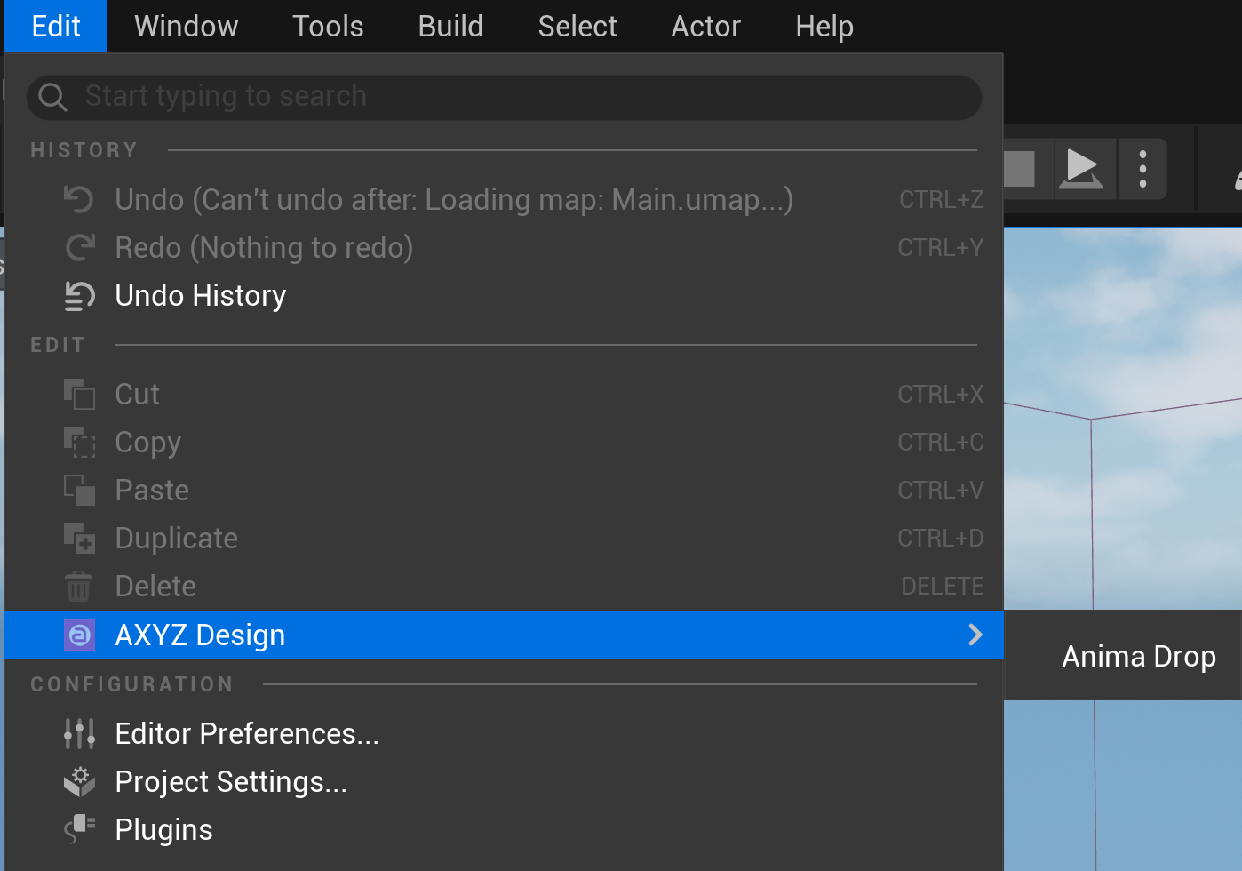Screen dimensions: 1242x871
Task: Click the Eject play button in toolbar
Action: point(1081,169)
